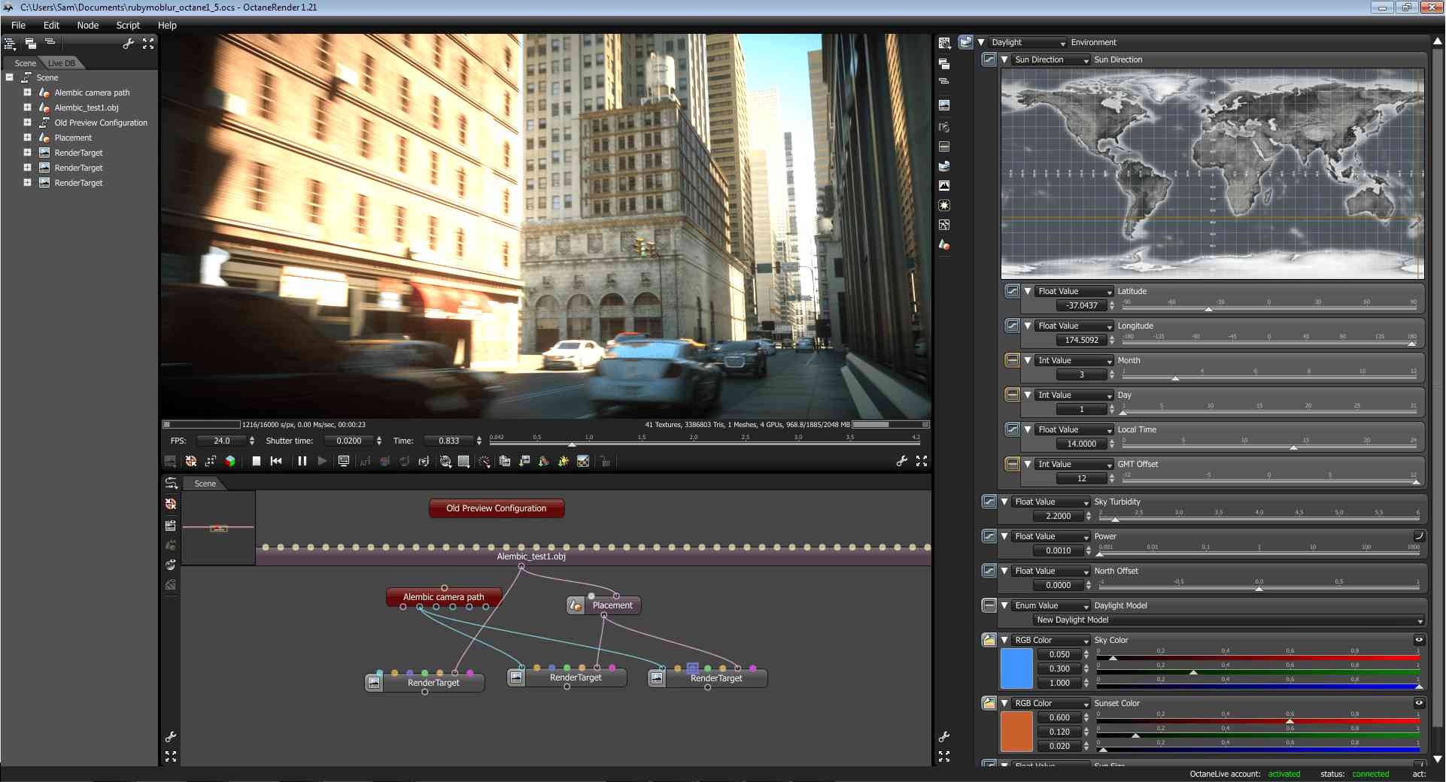Click the environment icon beside the Daylight dropdown

965,42
